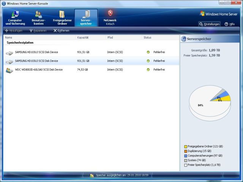
Task: Click orange Duplizierung legend swatch
Action: tap(186, 151)
